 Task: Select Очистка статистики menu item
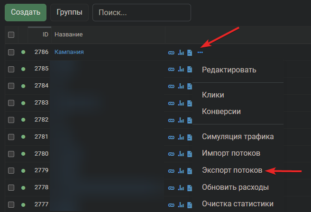coord(238,204)
